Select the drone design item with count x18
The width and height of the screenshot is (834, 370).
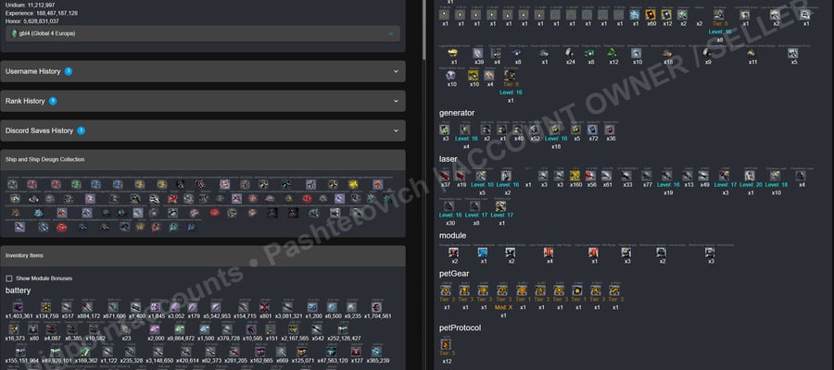(667, 53)
